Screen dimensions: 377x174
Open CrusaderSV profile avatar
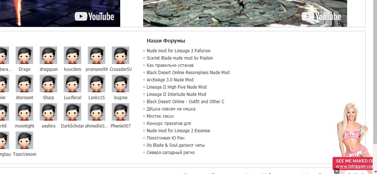click(121, 55)
